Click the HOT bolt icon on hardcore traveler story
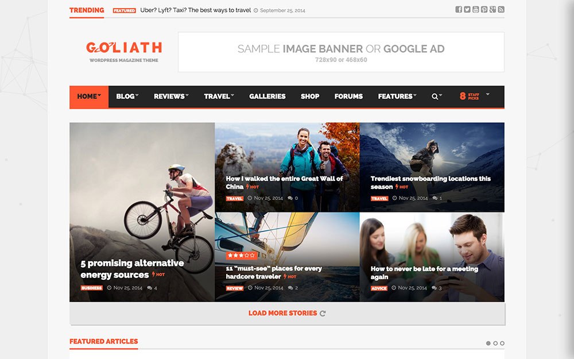Viewport: 574px width, 359px height. coord(285,277)
